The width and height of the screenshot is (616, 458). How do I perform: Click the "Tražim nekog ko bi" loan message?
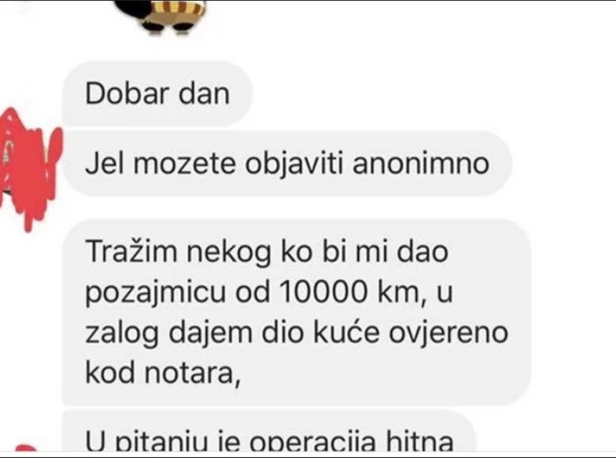(297, 312)
